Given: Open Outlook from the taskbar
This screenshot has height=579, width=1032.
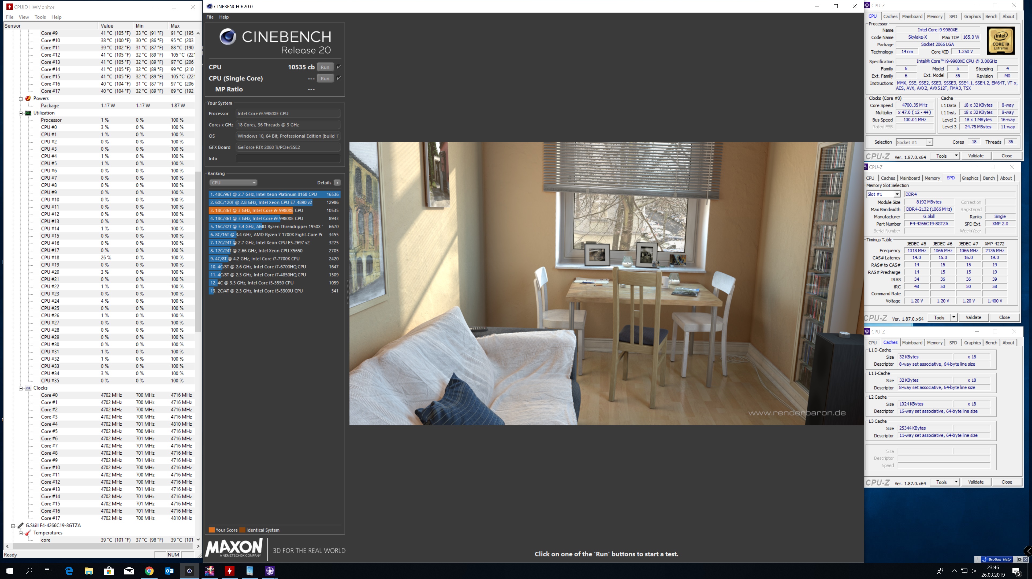Looking at the screenshot, I should 169,571.
